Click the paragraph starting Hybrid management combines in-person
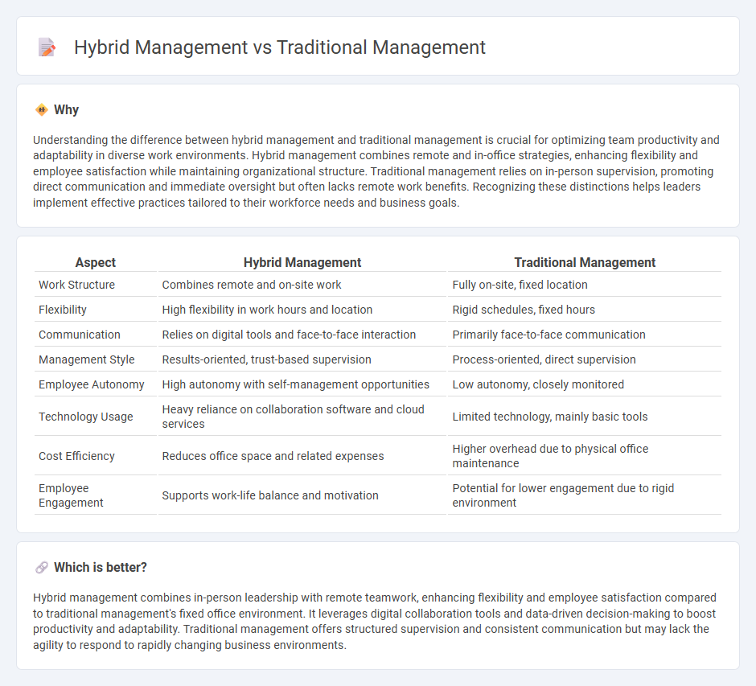756x686 pixels. tap(375, 621)
